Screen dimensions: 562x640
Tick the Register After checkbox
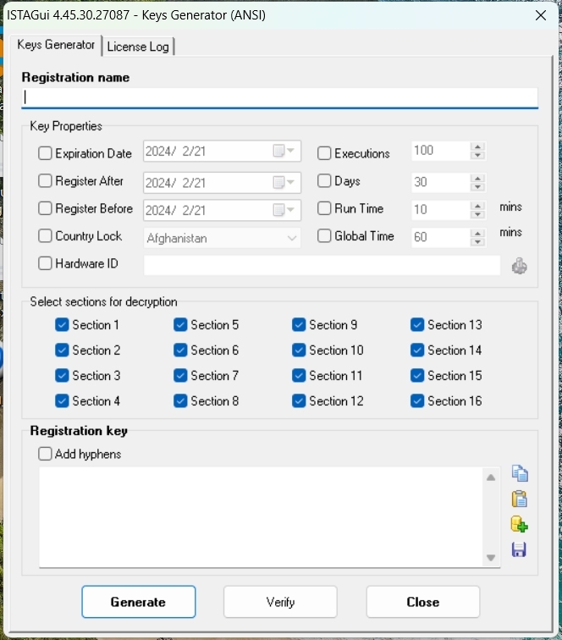pyautogui.click(x=45, y=180)
